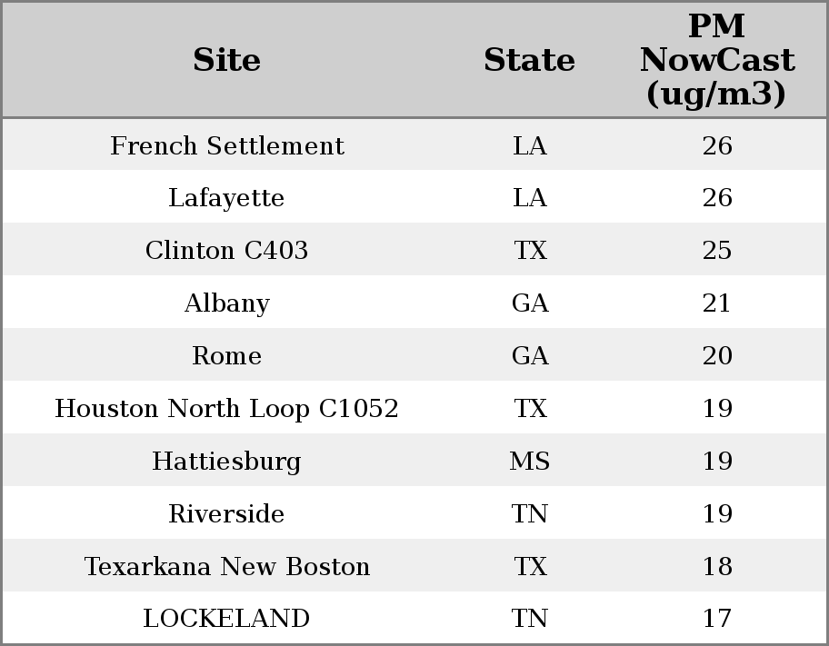Click the State column header
The image size is (829, 646).
(x=529, y=60)
